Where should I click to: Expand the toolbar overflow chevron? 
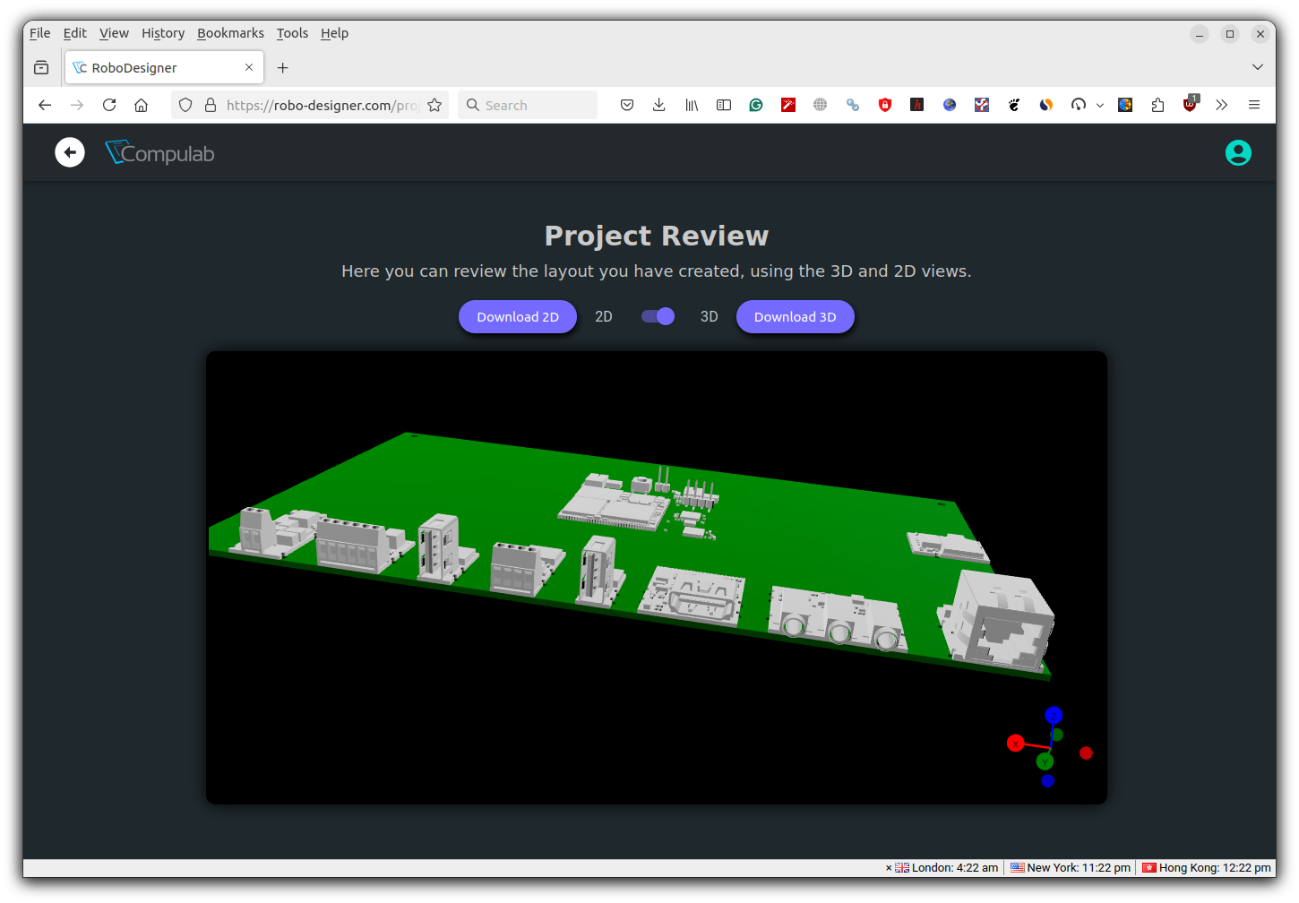click(x=1221, y=105)
